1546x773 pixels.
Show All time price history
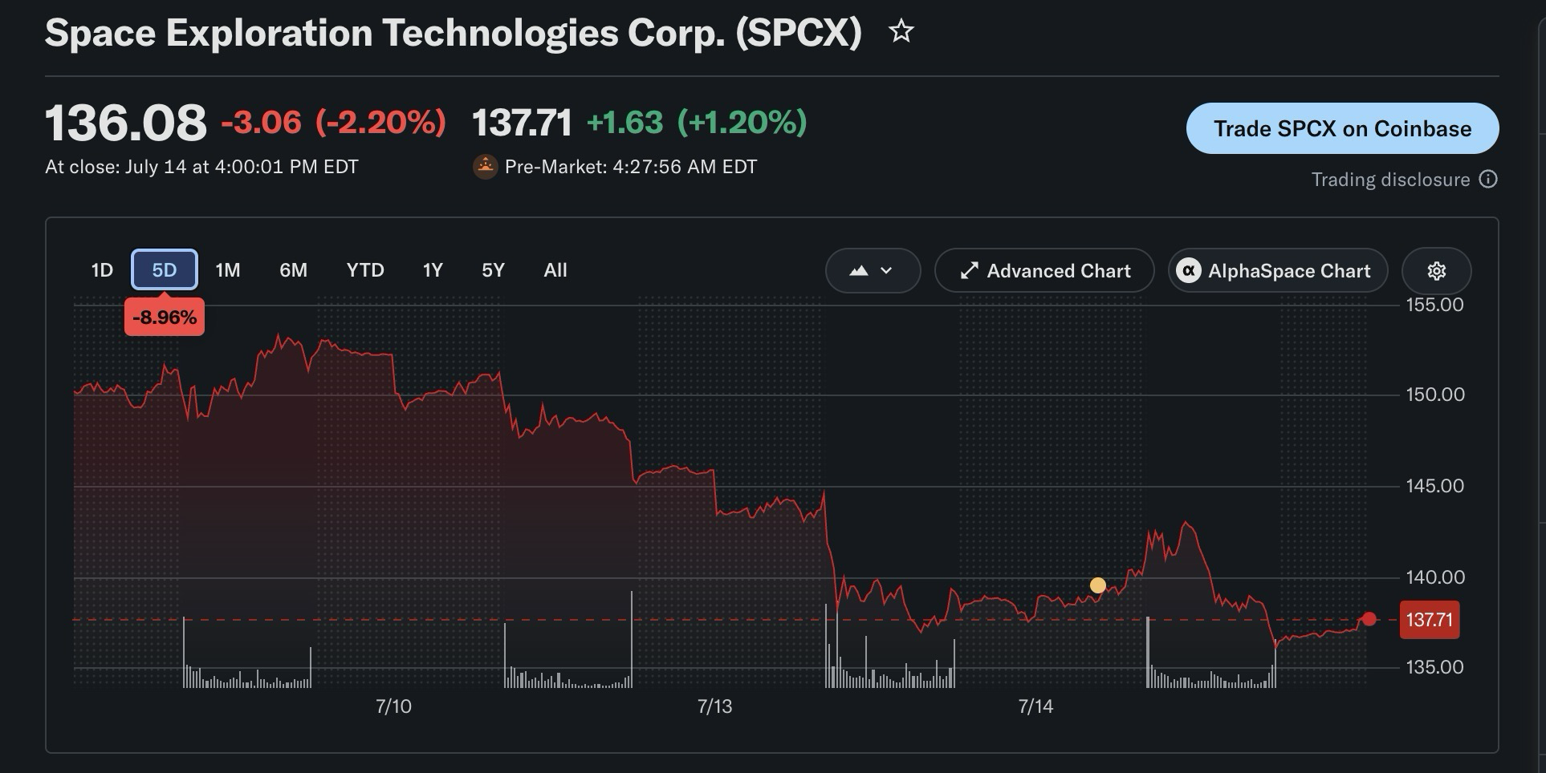[555, 270]
